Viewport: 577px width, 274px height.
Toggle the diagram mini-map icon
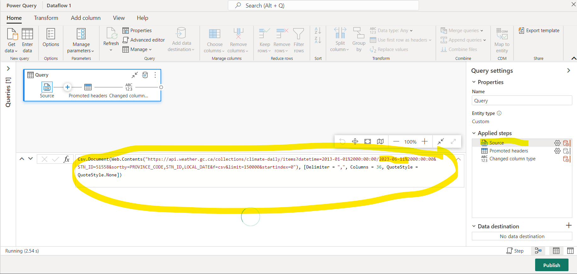pyautogui.click(x=380, y=141)
